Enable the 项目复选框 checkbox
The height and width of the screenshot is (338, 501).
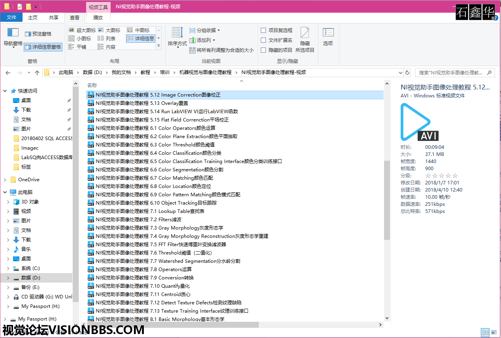[264, 30]
